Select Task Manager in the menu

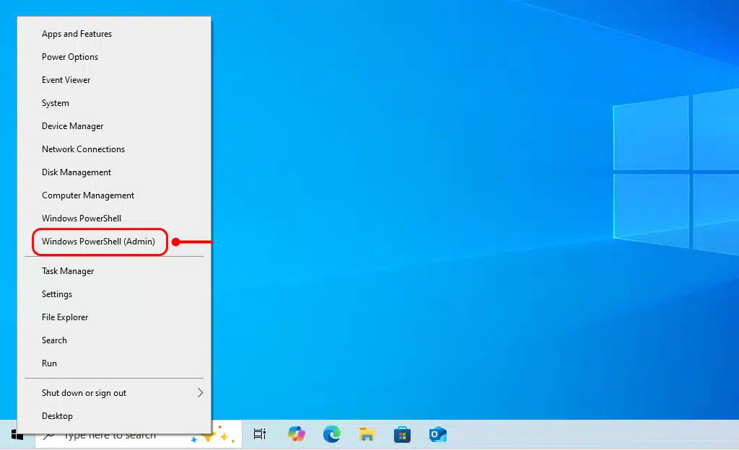[x=68, y=271]
